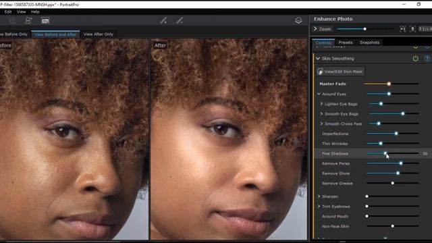The image size is (432, 243).
Task: Click the Thin Wrinkles label
Action: pos(335,144)
